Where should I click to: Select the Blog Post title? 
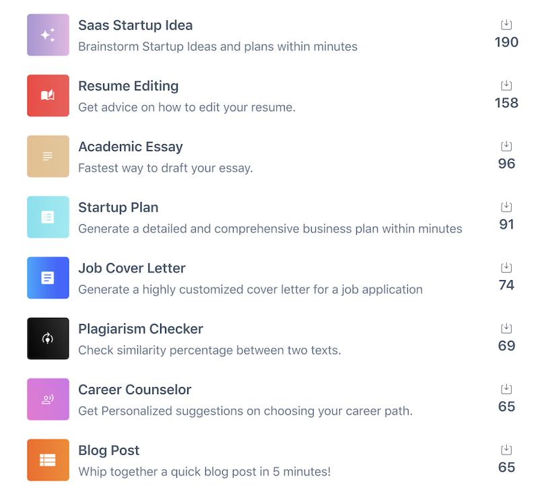tap(109, 450)
